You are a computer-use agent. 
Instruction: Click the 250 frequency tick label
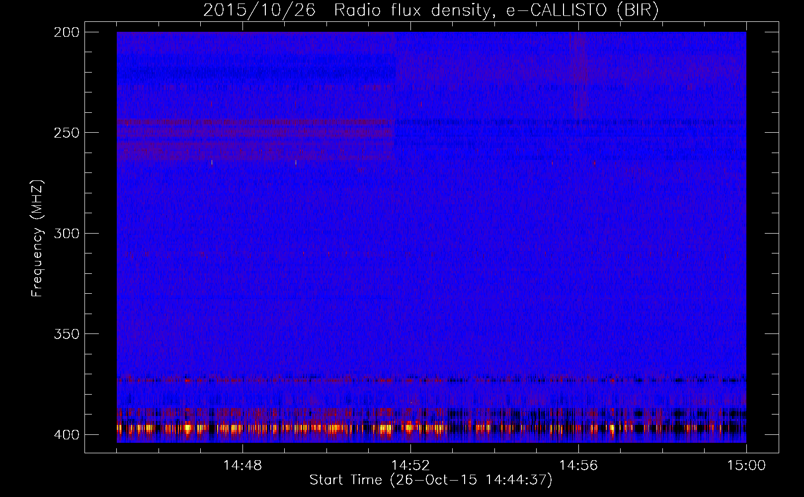click(67, 133)
